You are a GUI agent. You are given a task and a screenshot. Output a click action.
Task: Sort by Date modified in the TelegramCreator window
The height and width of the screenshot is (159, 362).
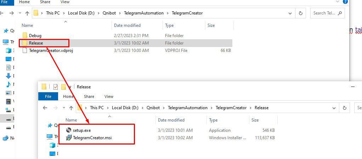(x=137, y=25)
